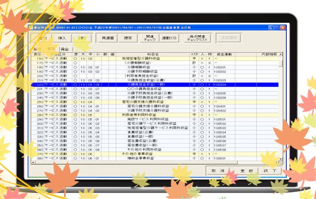Select row 居宅介護サービス利用料収益

pyautogui.click(x=155, y=124)
